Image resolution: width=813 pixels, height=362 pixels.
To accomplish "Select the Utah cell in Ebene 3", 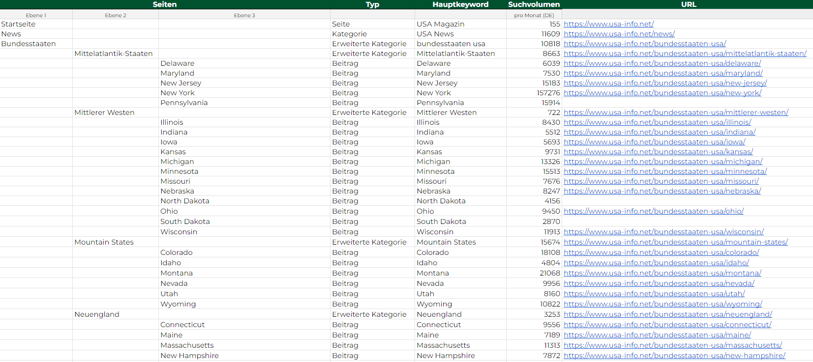I will pyautogui.click(x=244, y=294).
